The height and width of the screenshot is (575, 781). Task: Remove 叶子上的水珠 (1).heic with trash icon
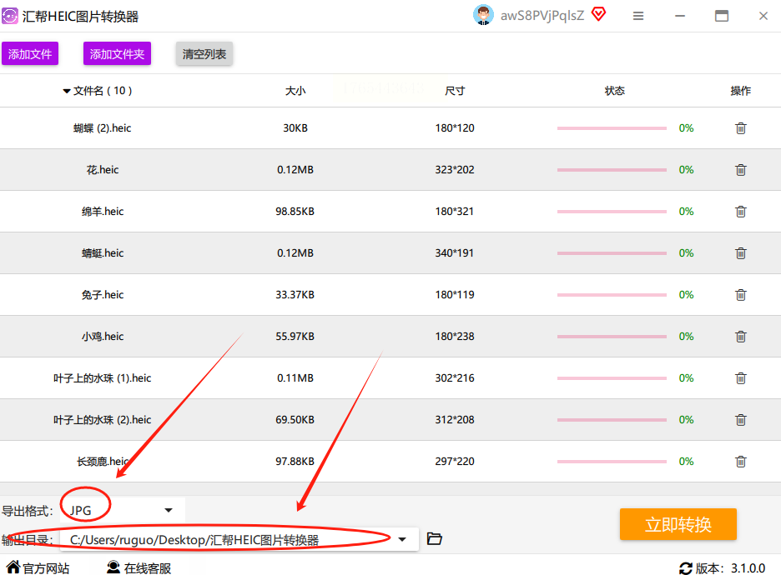point(741,378)
